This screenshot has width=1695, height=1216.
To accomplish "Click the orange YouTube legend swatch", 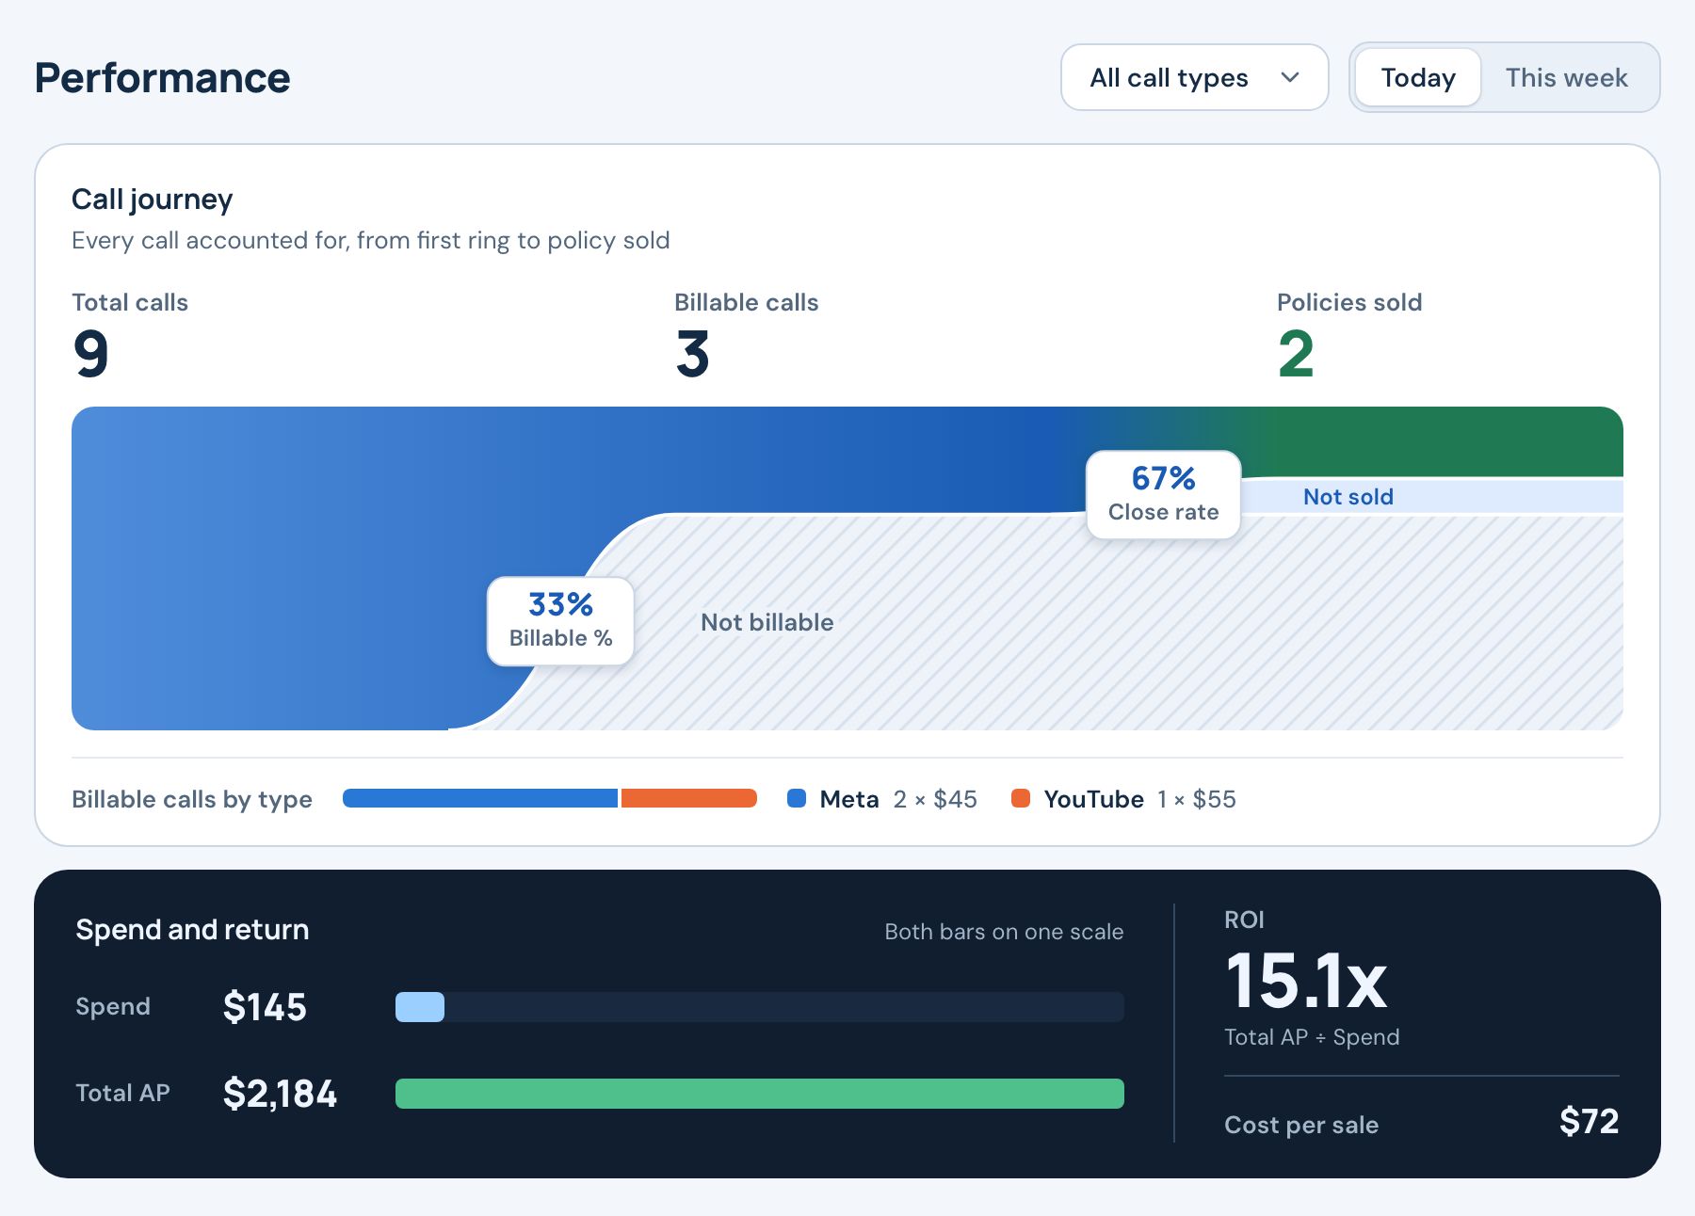I will click(x=1021, y=798).
